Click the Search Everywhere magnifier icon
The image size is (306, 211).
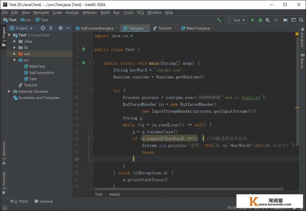click(x=301, y=20)
